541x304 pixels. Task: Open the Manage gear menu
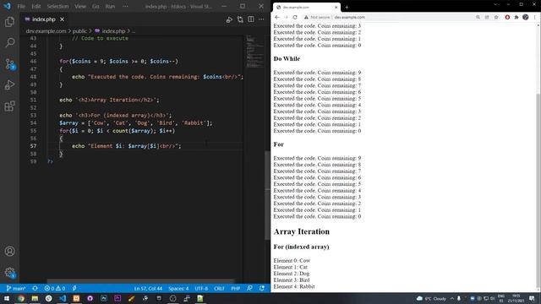[x=9, y=272]
